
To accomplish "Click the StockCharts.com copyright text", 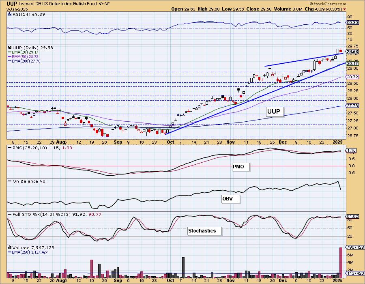I will 328,4.
